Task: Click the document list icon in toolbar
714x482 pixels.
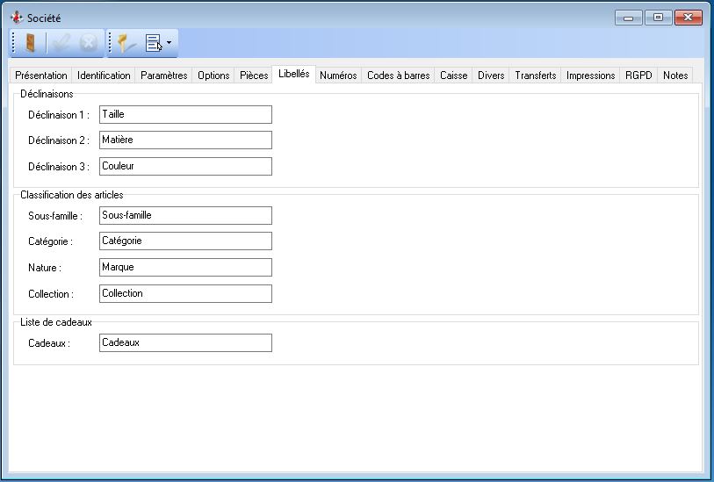Action: coord(154,42)
